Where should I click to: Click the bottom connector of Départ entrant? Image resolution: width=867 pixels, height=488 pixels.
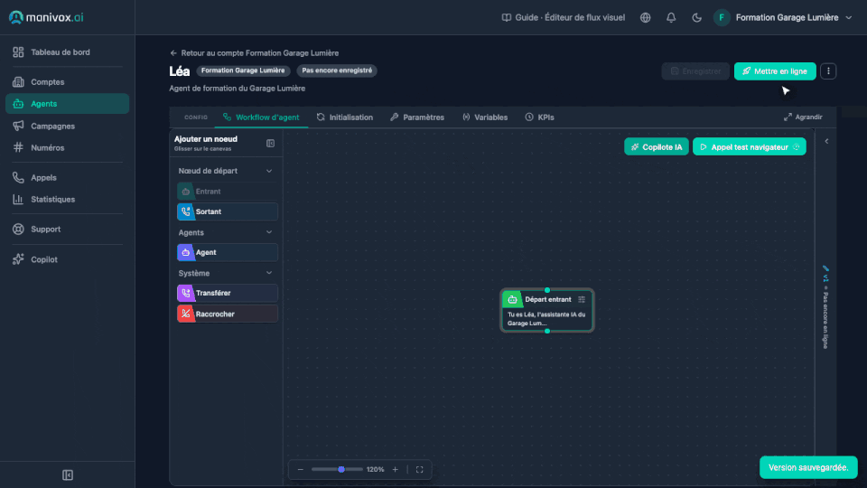(547, 331)
